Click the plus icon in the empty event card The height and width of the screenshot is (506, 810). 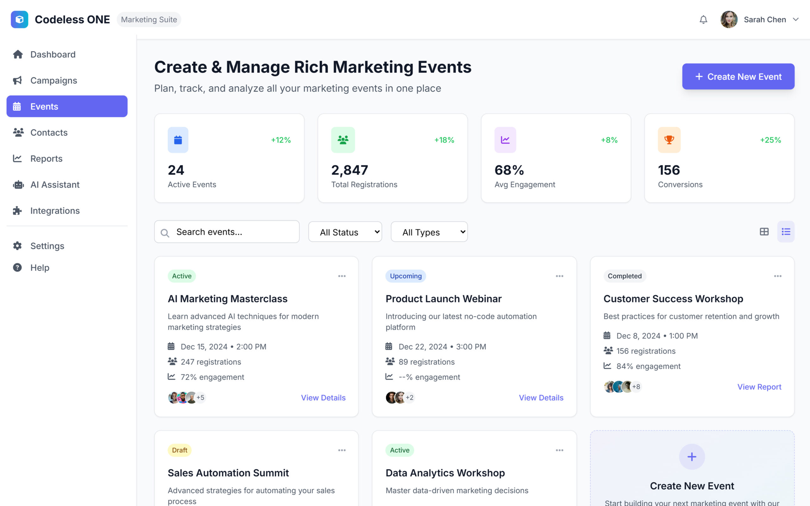point(692,457)
